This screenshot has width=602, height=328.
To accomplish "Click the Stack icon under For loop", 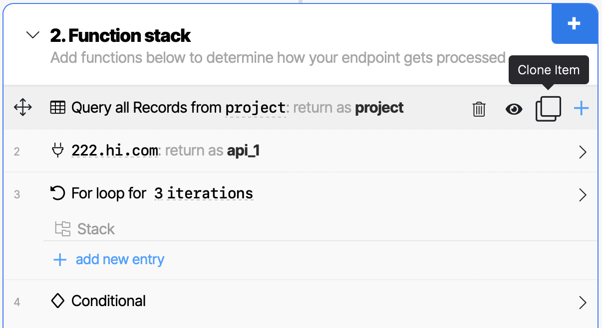I will tap(62, 229).
